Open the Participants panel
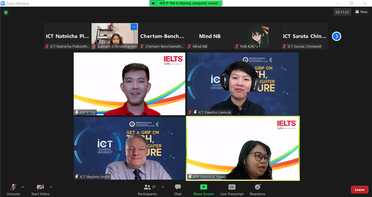Image resolution: width=372 pixels, height=197 pixels. [x=147, y=189]
